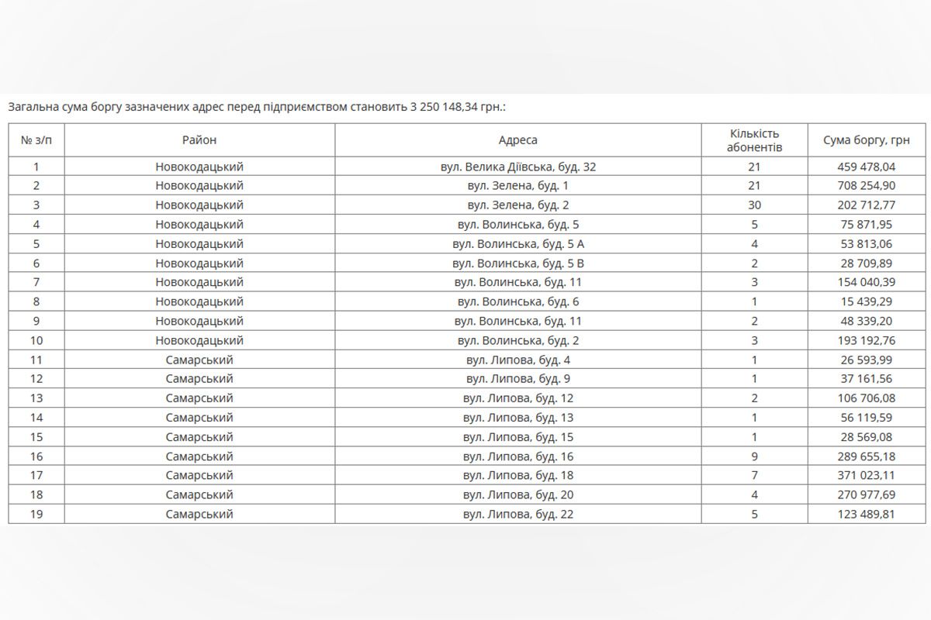The height and width of the screenshot is (620, 931).
Task: Select debt amount "154 040,39"
Action: coord(866,283)
